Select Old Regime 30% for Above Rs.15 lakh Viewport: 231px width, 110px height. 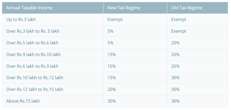coord(176,101)
